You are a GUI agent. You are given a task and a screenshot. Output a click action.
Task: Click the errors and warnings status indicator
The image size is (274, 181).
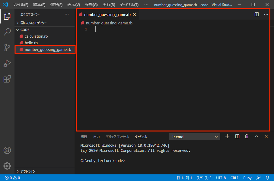coord(12,178)
